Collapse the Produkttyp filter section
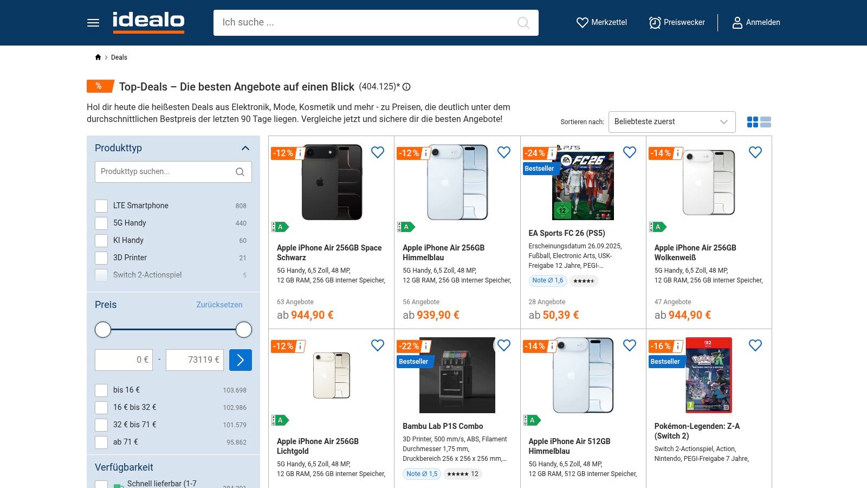867x488 pixels. 245,148
